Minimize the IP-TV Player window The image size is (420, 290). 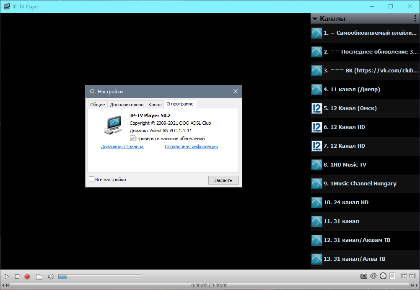(372, 6)
